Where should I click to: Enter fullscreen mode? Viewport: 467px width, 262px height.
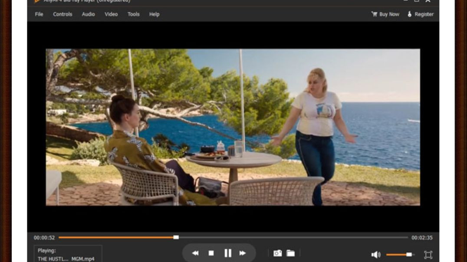428,255
